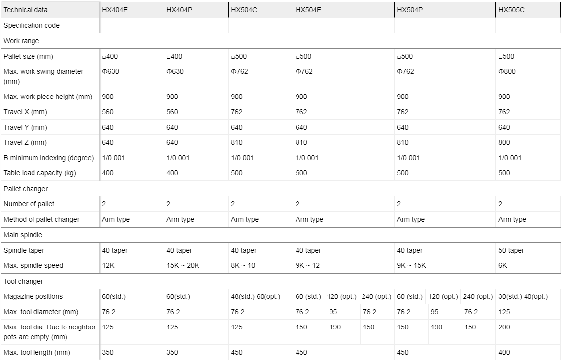Click the Main spindle section heading
This screenshot has height=360, width=561.
coord(23,235)
